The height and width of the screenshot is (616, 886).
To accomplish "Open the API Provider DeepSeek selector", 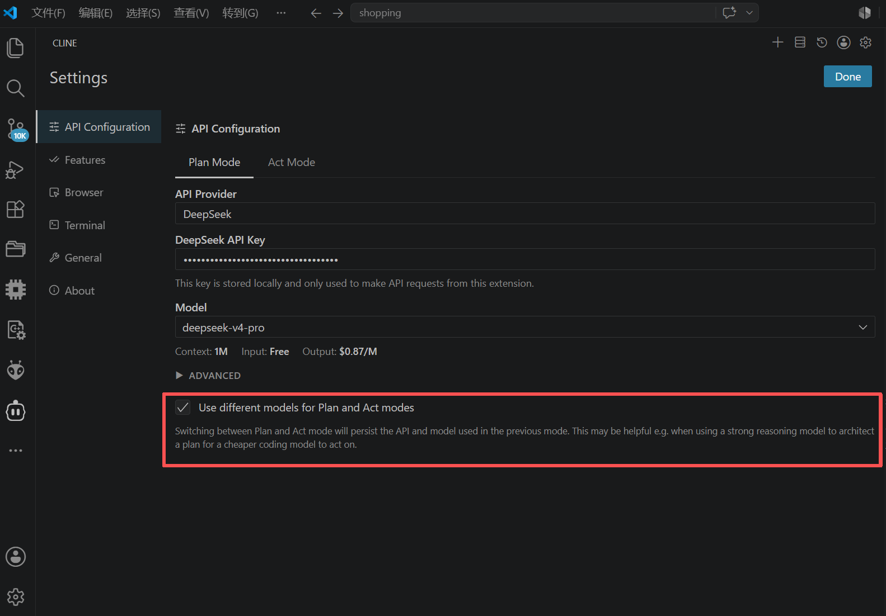I will (525, 214).
